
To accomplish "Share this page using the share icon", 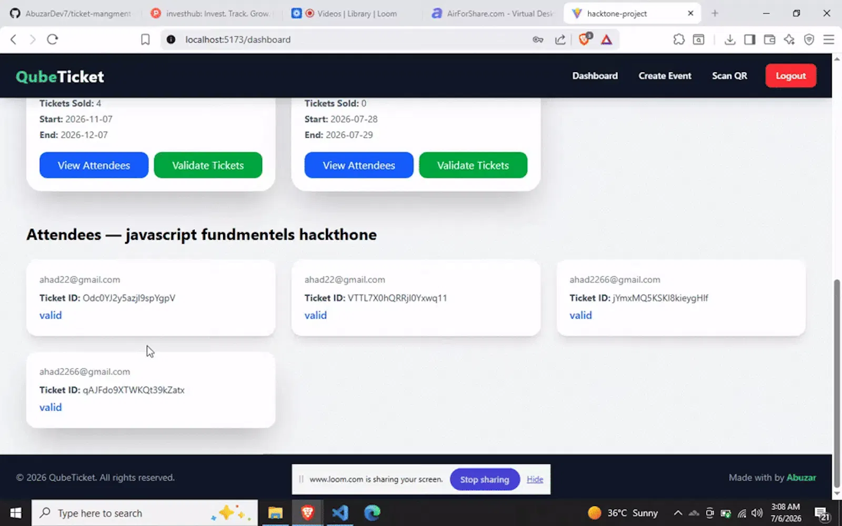I will pyautogui.click(x=560, y=39).
